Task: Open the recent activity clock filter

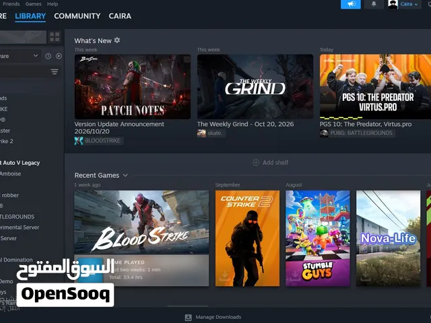Action: point(48,56)
